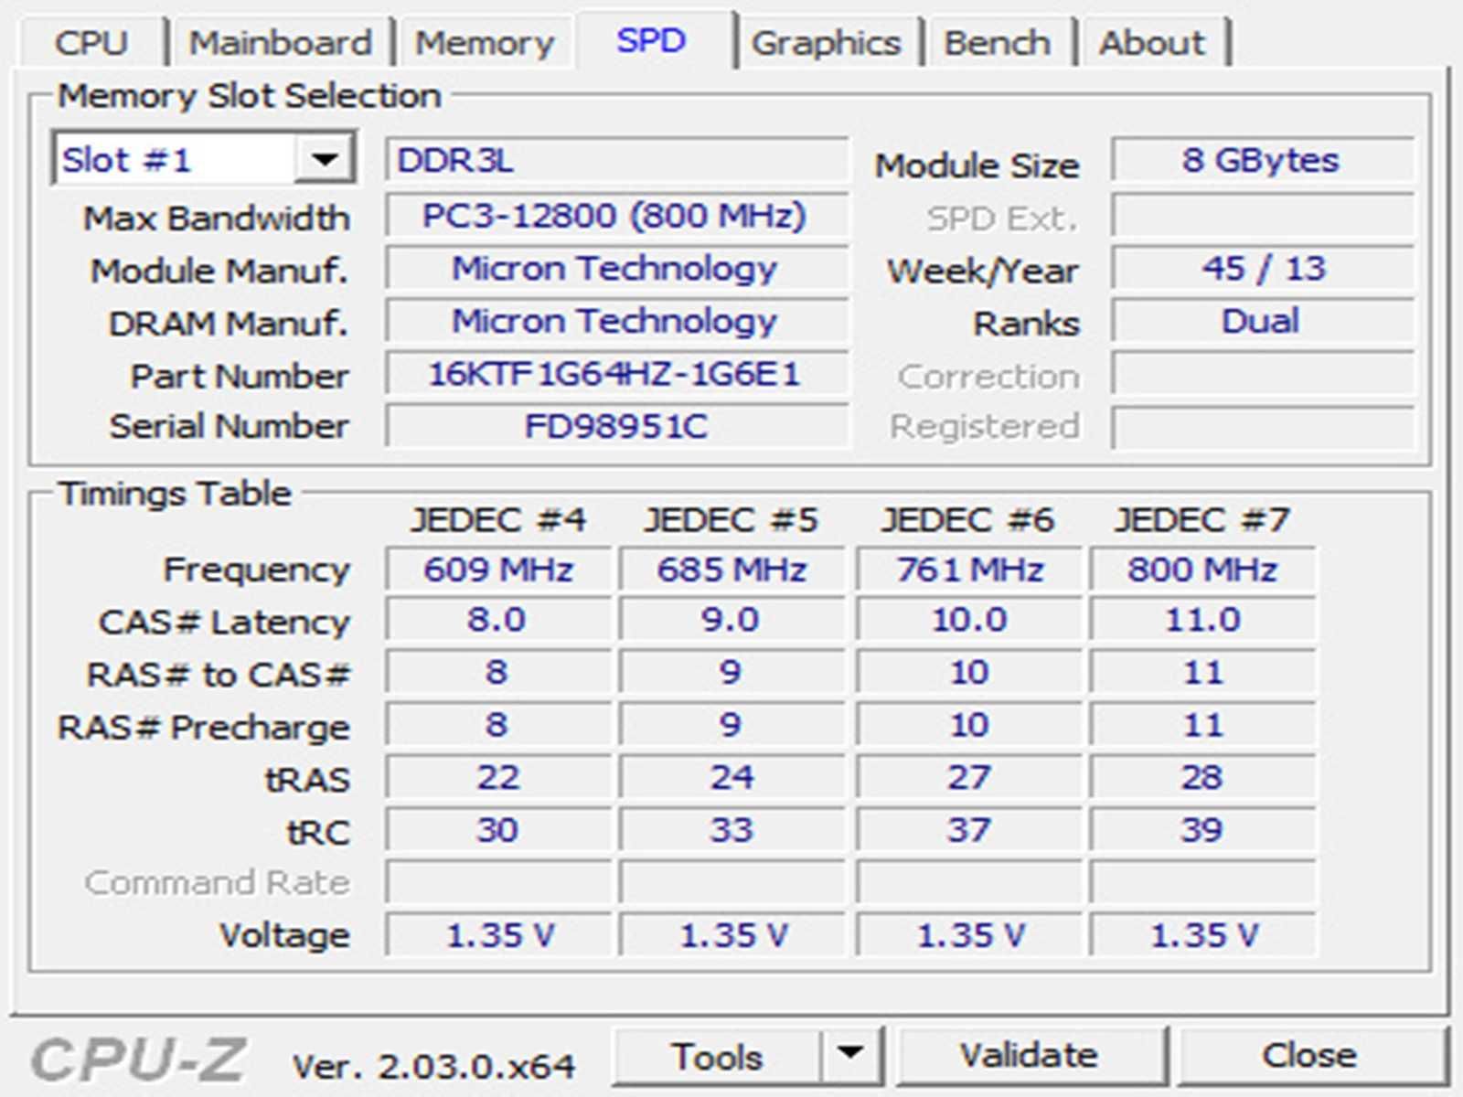Click the Tools button
The image size is (1463, 1097).
click(718, 1056)
